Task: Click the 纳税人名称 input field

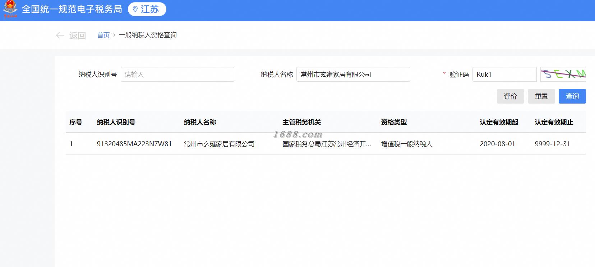Action: [x=353, y=74]
